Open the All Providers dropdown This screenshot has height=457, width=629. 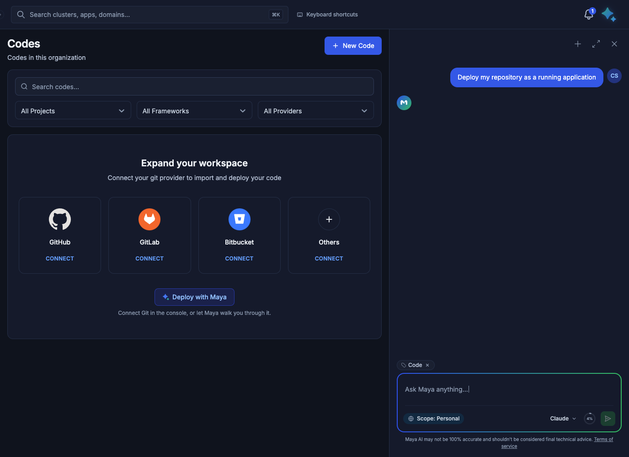point(316,111)
